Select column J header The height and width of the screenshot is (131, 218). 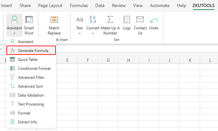[x=169, y=60]
